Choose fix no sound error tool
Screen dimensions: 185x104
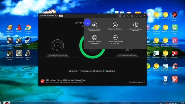(95, 27)
